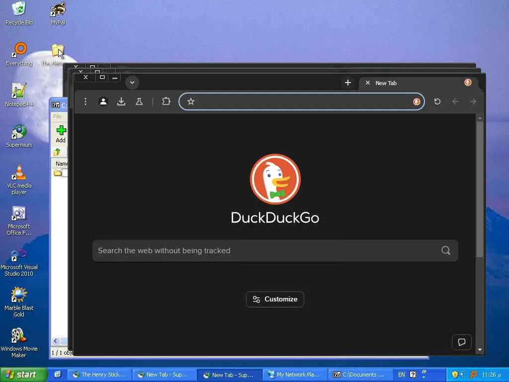
Task: Open File menu in 7-Zip window
Action: (58, 116)
